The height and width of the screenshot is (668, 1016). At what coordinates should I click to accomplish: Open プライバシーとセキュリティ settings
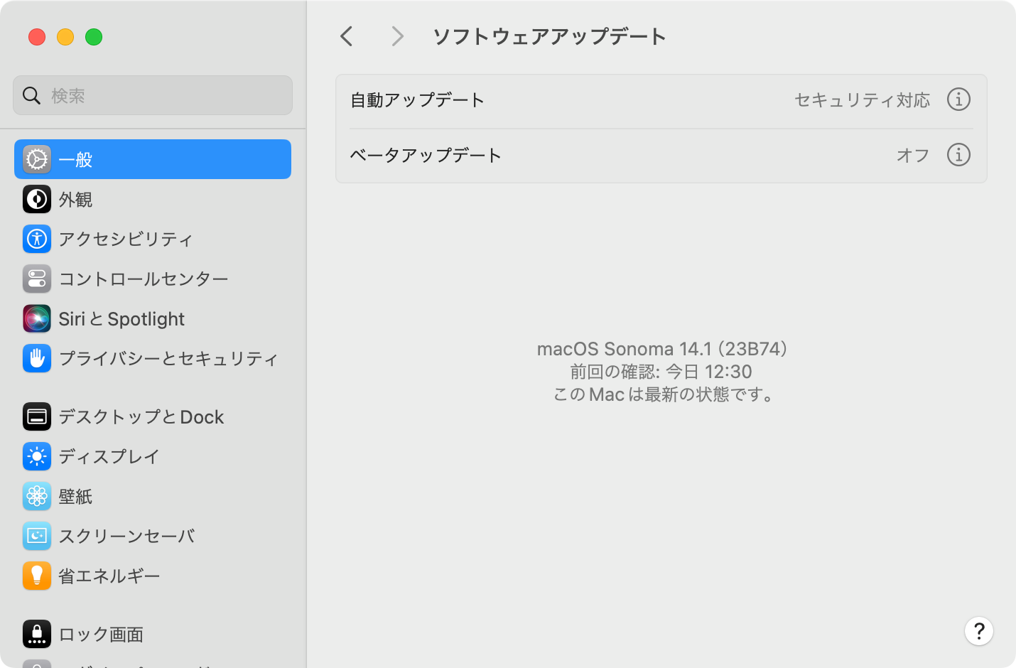coord(153,358)
